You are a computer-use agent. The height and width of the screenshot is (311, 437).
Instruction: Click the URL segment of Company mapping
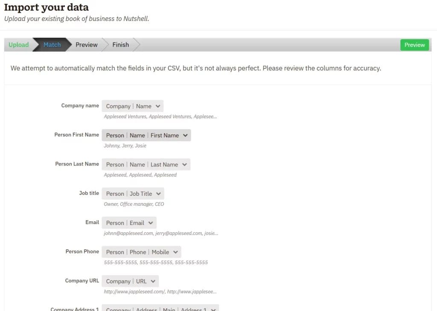click(141, 281)
